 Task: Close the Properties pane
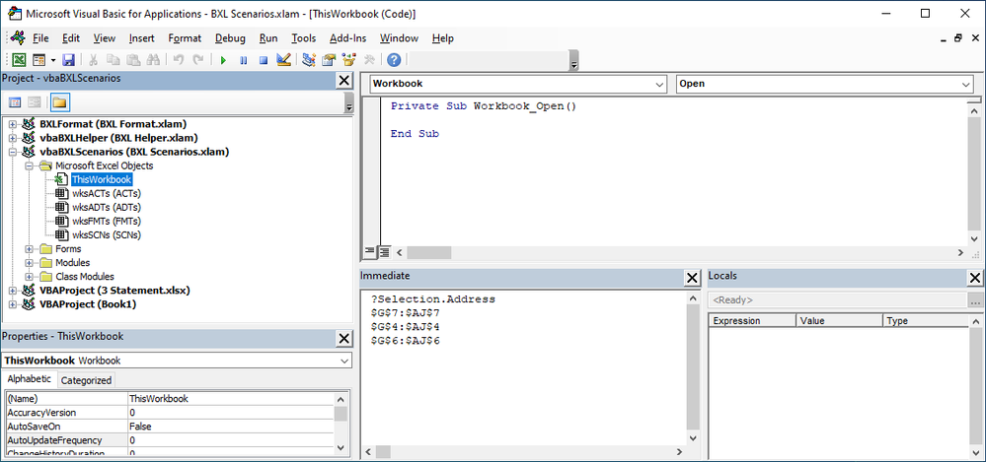point(344,338)
